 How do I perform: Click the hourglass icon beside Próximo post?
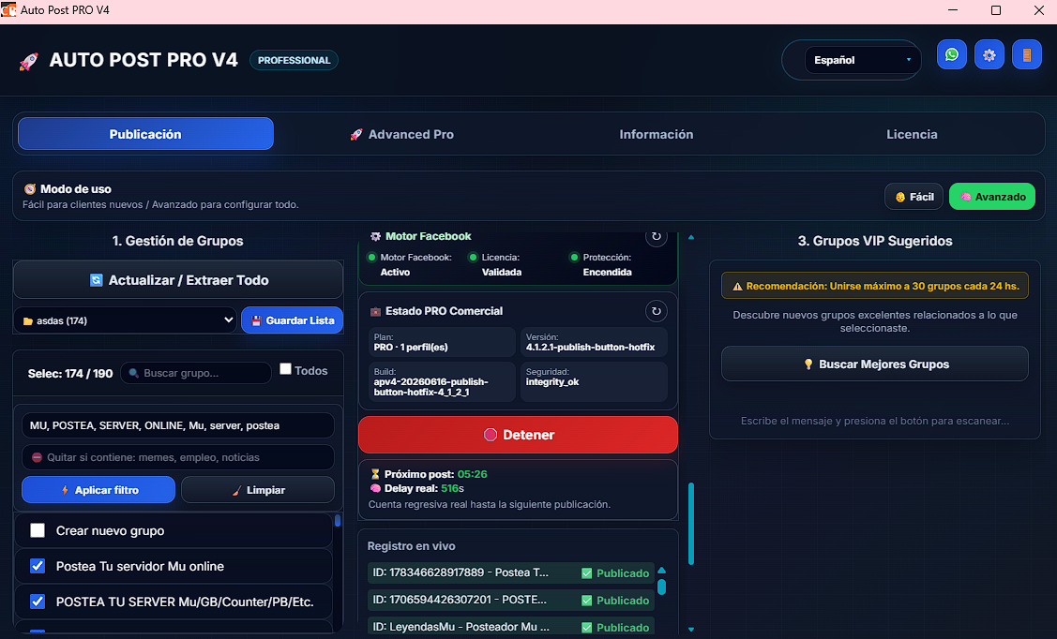[375, 474]
